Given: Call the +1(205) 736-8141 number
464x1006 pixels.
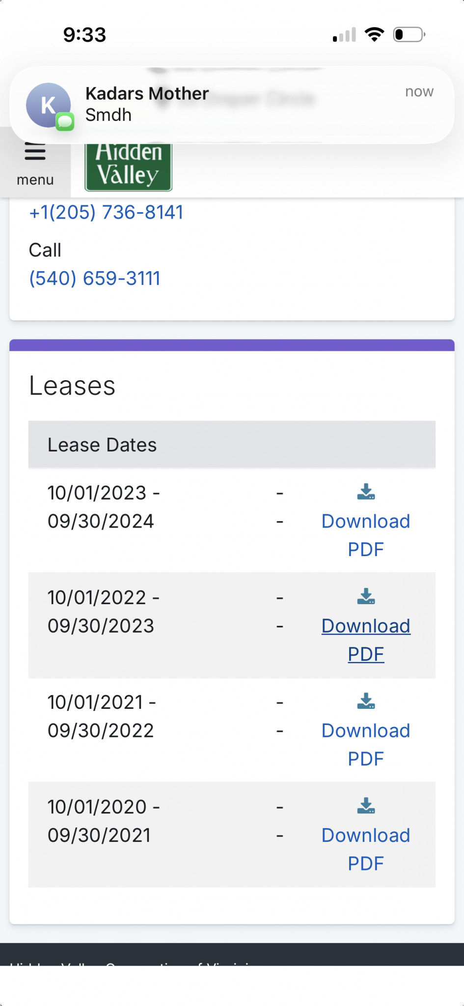Looking at the screenshot, I should 106,212.
